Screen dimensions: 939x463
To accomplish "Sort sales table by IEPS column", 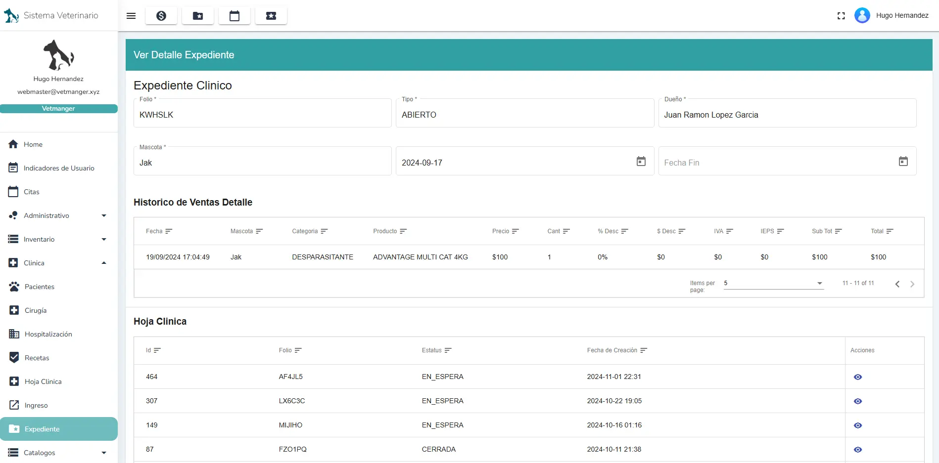I will 772,231.
